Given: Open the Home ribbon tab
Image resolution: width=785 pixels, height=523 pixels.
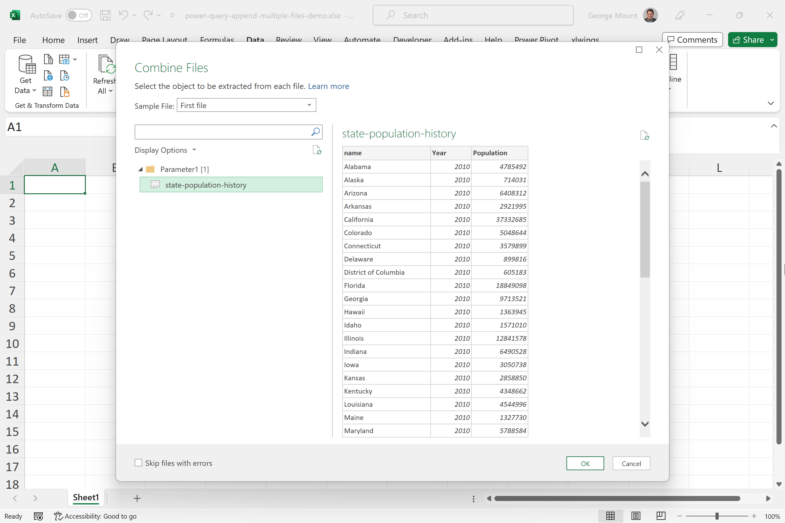Looking at the screenshot, I should coord(53,40).
